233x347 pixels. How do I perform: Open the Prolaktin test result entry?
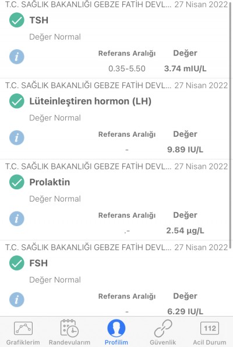point(50,182)
